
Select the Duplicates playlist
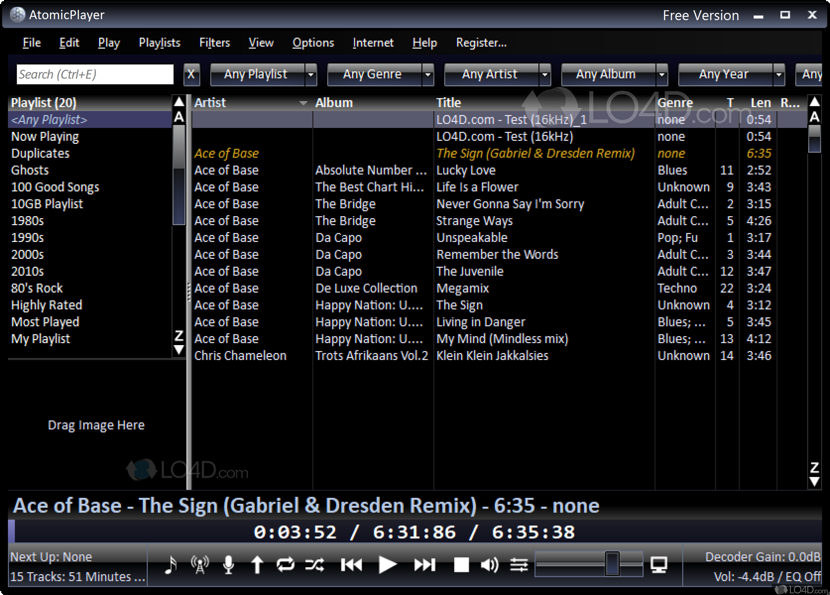[90, 153]
